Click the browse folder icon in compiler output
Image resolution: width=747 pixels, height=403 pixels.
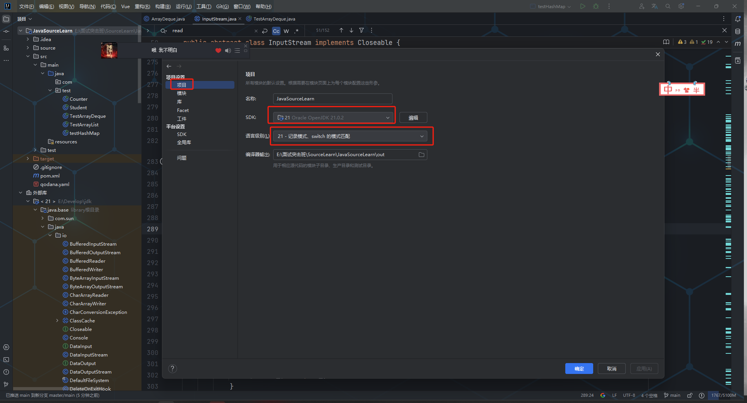pos(422,155)
